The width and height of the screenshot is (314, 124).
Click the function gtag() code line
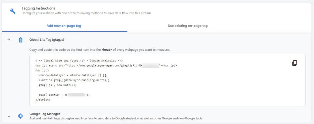[x=74, y=80]
